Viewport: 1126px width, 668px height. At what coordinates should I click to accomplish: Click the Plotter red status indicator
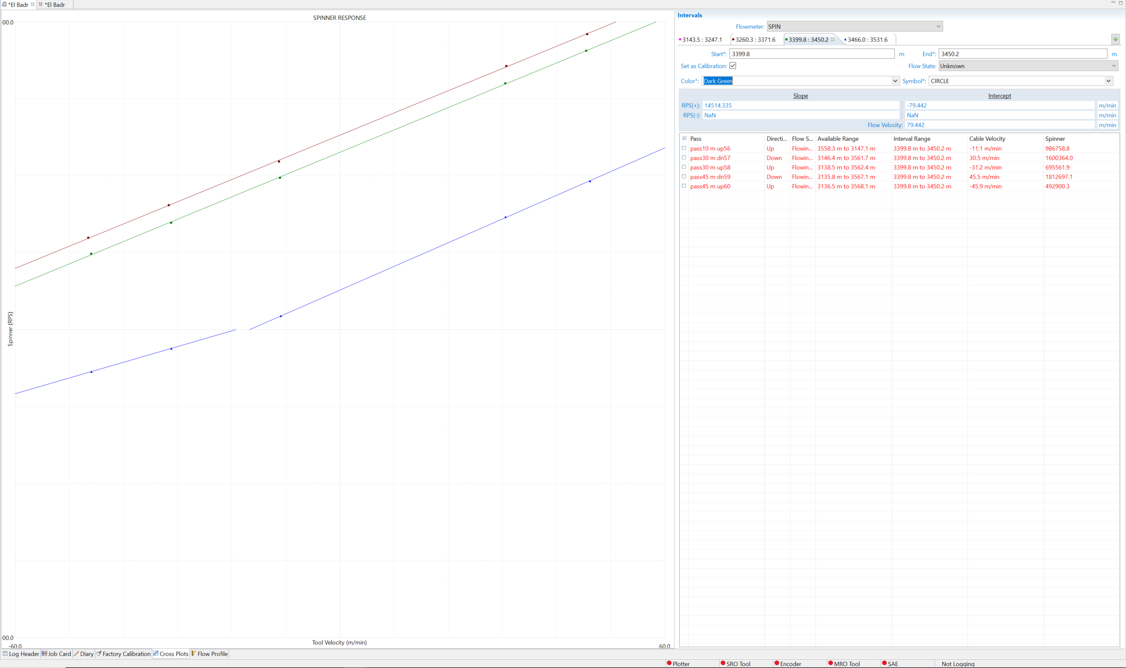[x=669, y=663]
